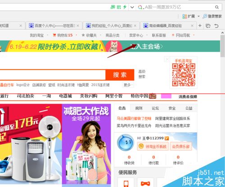The image size is (225, 187).
Task: Click the orange 搜索 button
Action: (120, 74)
